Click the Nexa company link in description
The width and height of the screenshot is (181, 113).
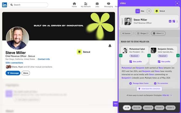tap(161, 68)
